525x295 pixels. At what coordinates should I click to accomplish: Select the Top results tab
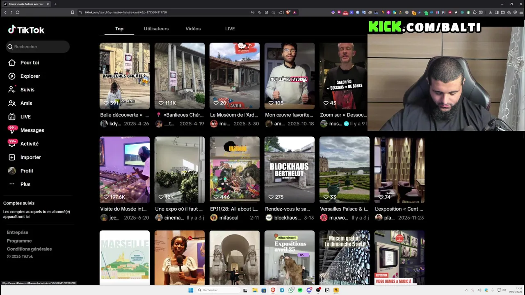119,29
